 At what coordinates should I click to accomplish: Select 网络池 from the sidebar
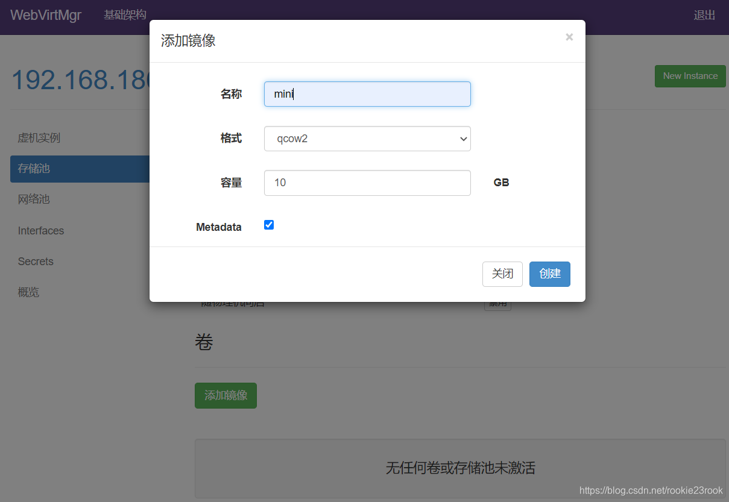tap(33, 199)
